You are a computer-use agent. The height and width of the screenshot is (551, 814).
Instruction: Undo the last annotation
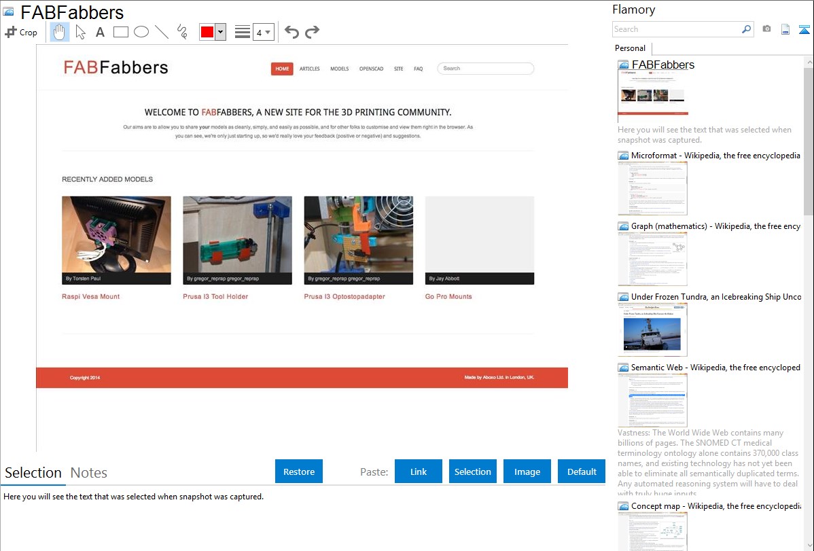click(291, 32)
